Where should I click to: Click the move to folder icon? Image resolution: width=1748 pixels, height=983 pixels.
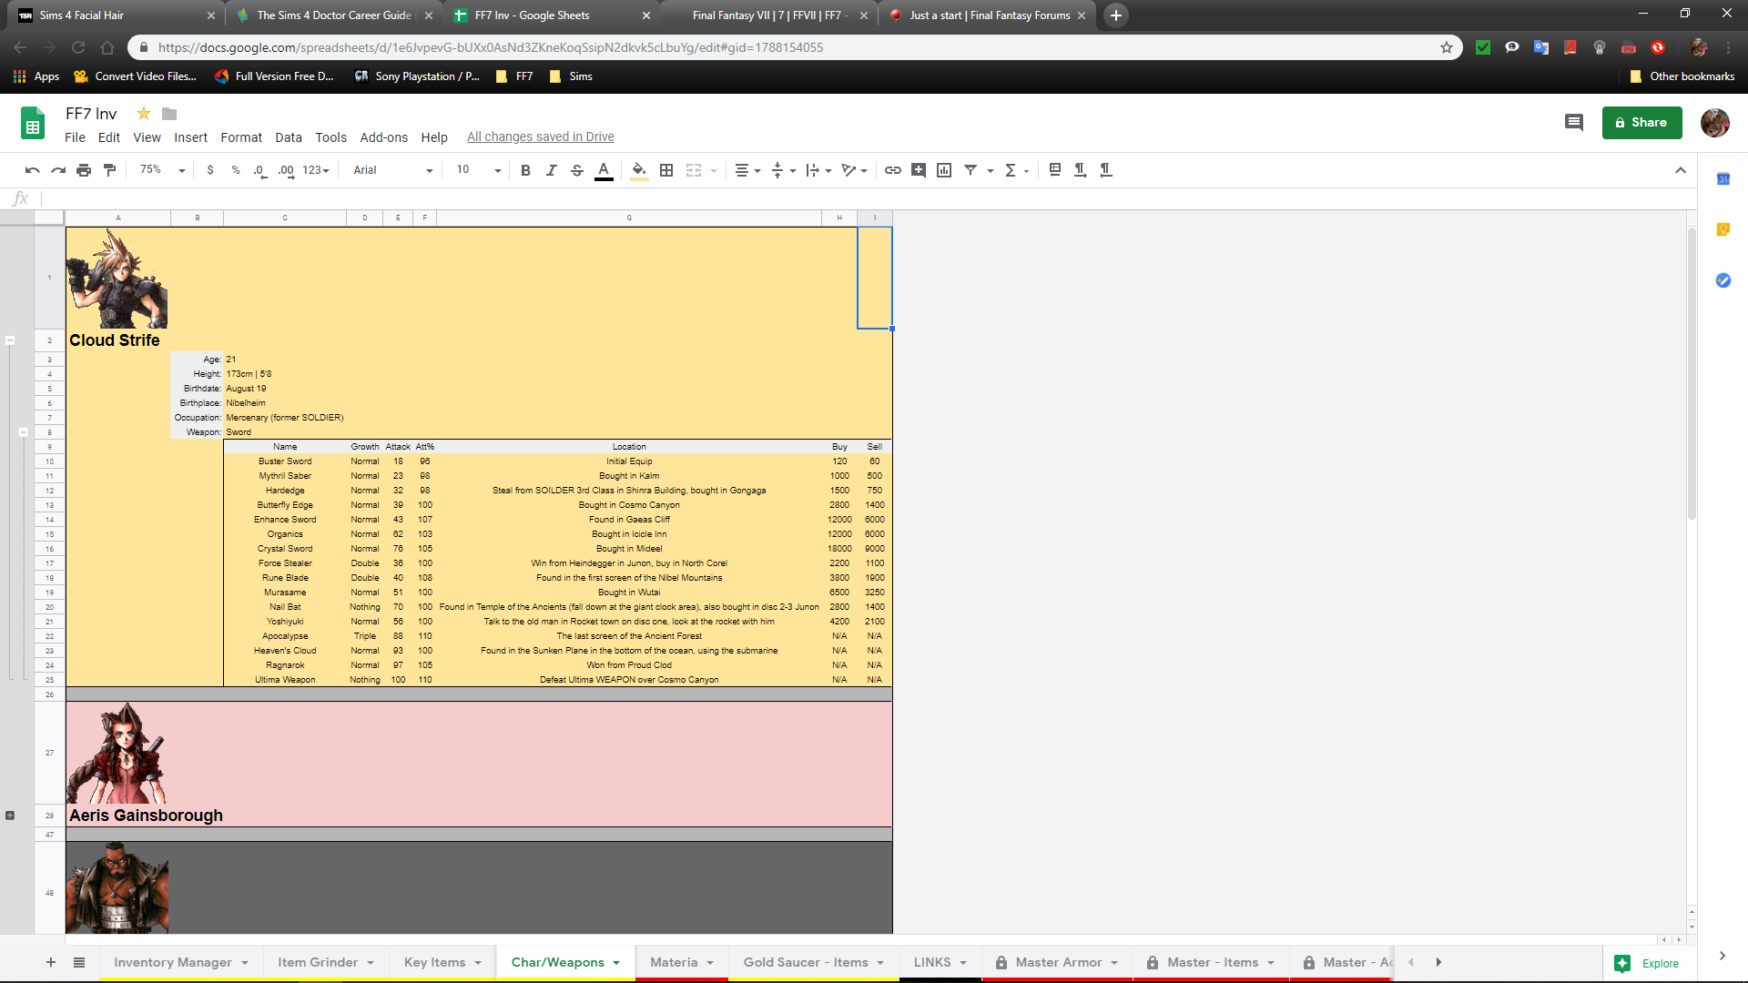[x=169, y=114]
